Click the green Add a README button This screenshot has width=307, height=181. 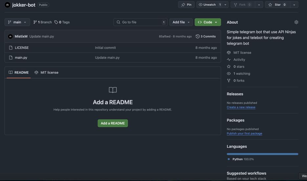tap(113, 123)
